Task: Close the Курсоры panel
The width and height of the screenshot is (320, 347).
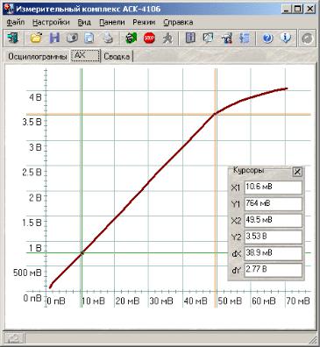Action: pos(297,172)
